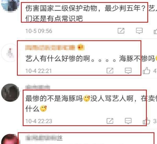Open blurred username above 最惨的不是海豚吗
This screenshot has width=157, height=144.
coord(38,87)
